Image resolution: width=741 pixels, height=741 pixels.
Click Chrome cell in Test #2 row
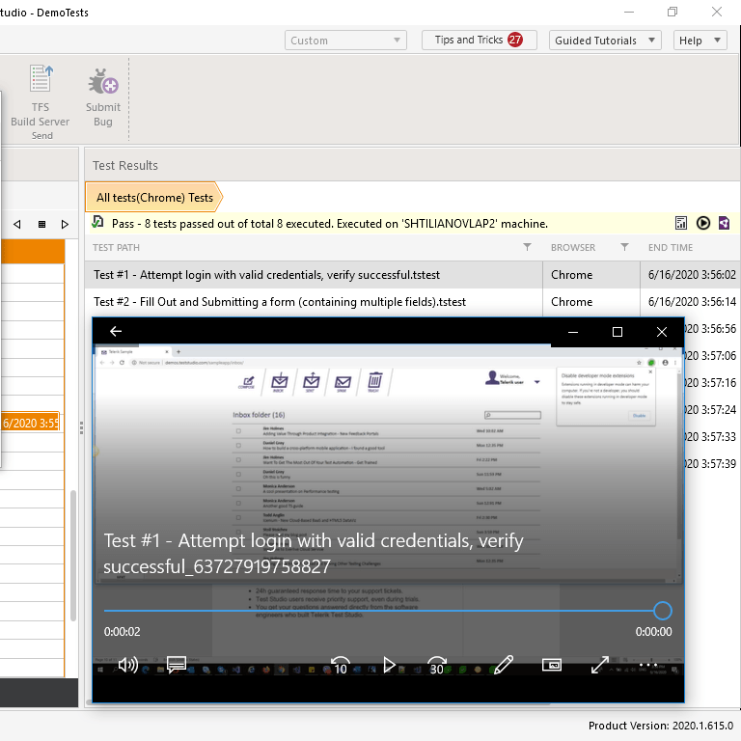pos(571,302)
